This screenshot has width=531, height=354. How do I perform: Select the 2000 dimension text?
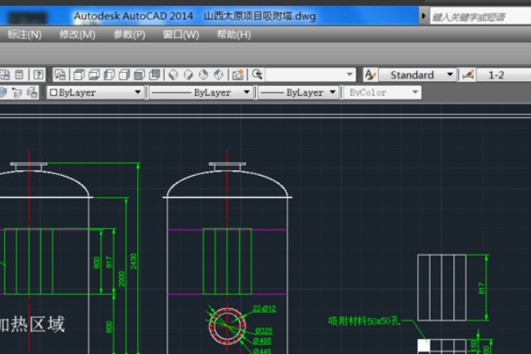(122, 279)
